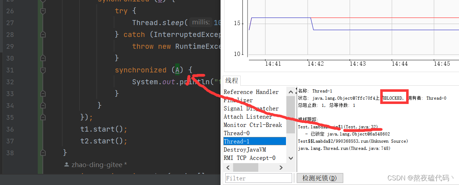Click the thread list scroll-left arrow
459x185 pixels.
coord(228,167)
